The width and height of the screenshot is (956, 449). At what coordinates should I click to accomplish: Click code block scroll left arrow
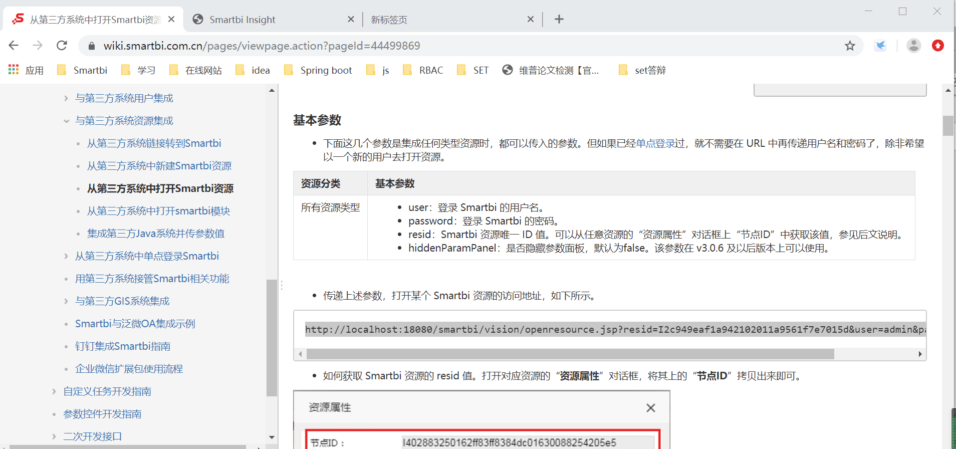(300, 354)
